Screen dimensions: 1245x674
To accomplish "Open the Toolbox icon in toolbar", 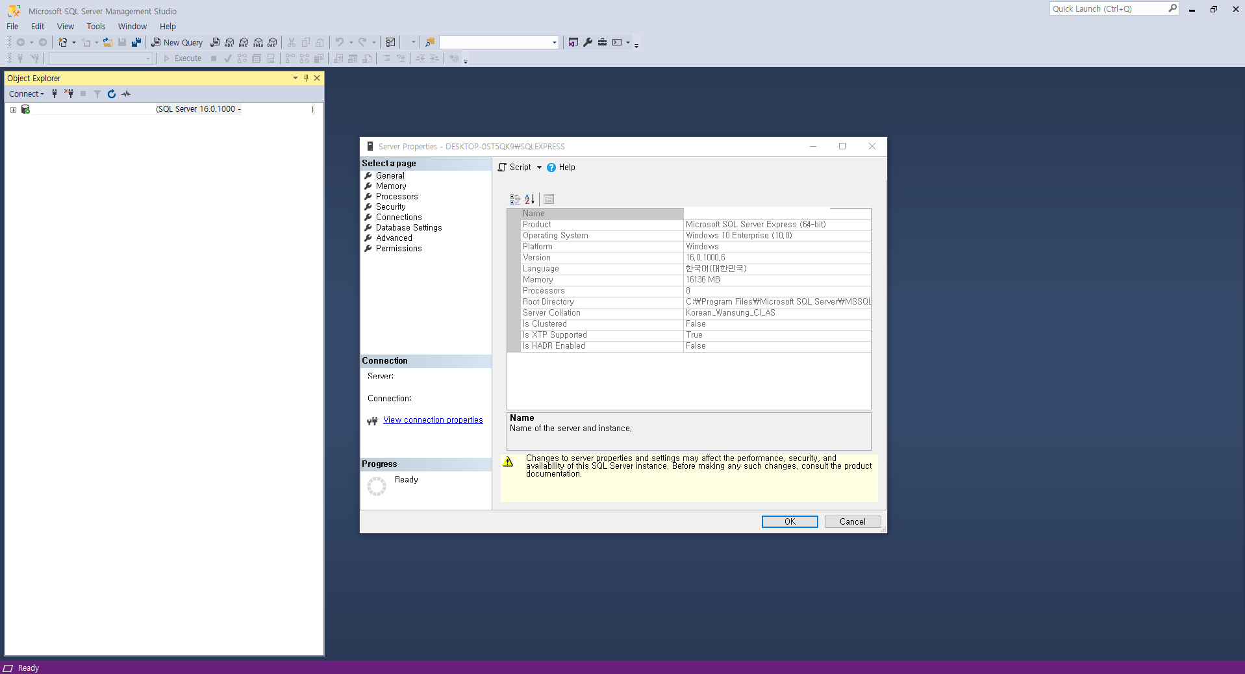I will [x=603, y=42].
